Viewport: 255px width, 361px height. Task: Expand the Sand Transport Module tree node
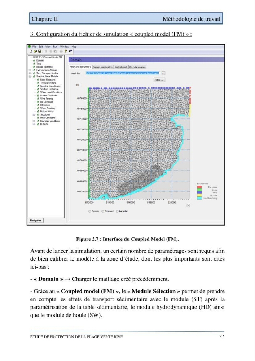coord(30,73)
